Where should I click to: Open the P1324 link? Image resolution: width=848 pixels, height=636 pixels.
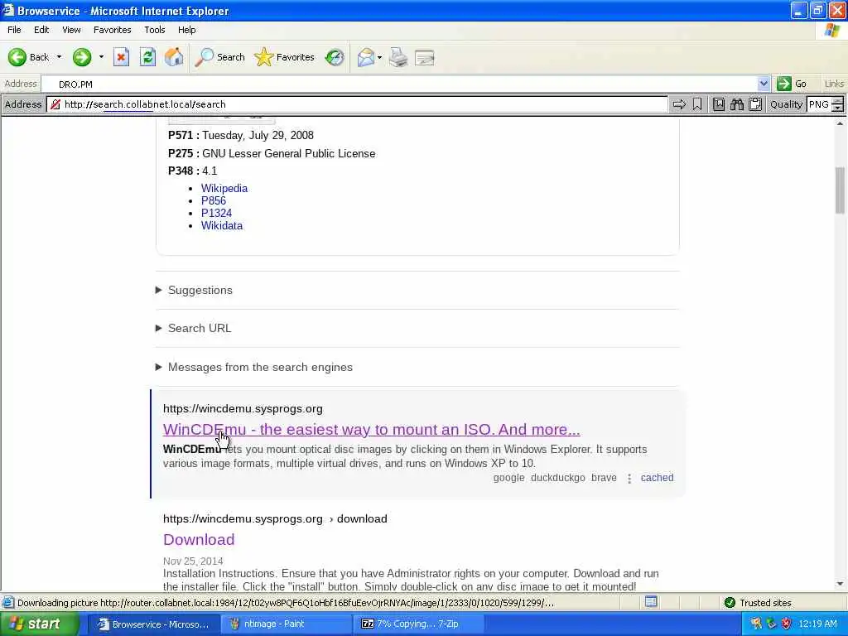216,213
